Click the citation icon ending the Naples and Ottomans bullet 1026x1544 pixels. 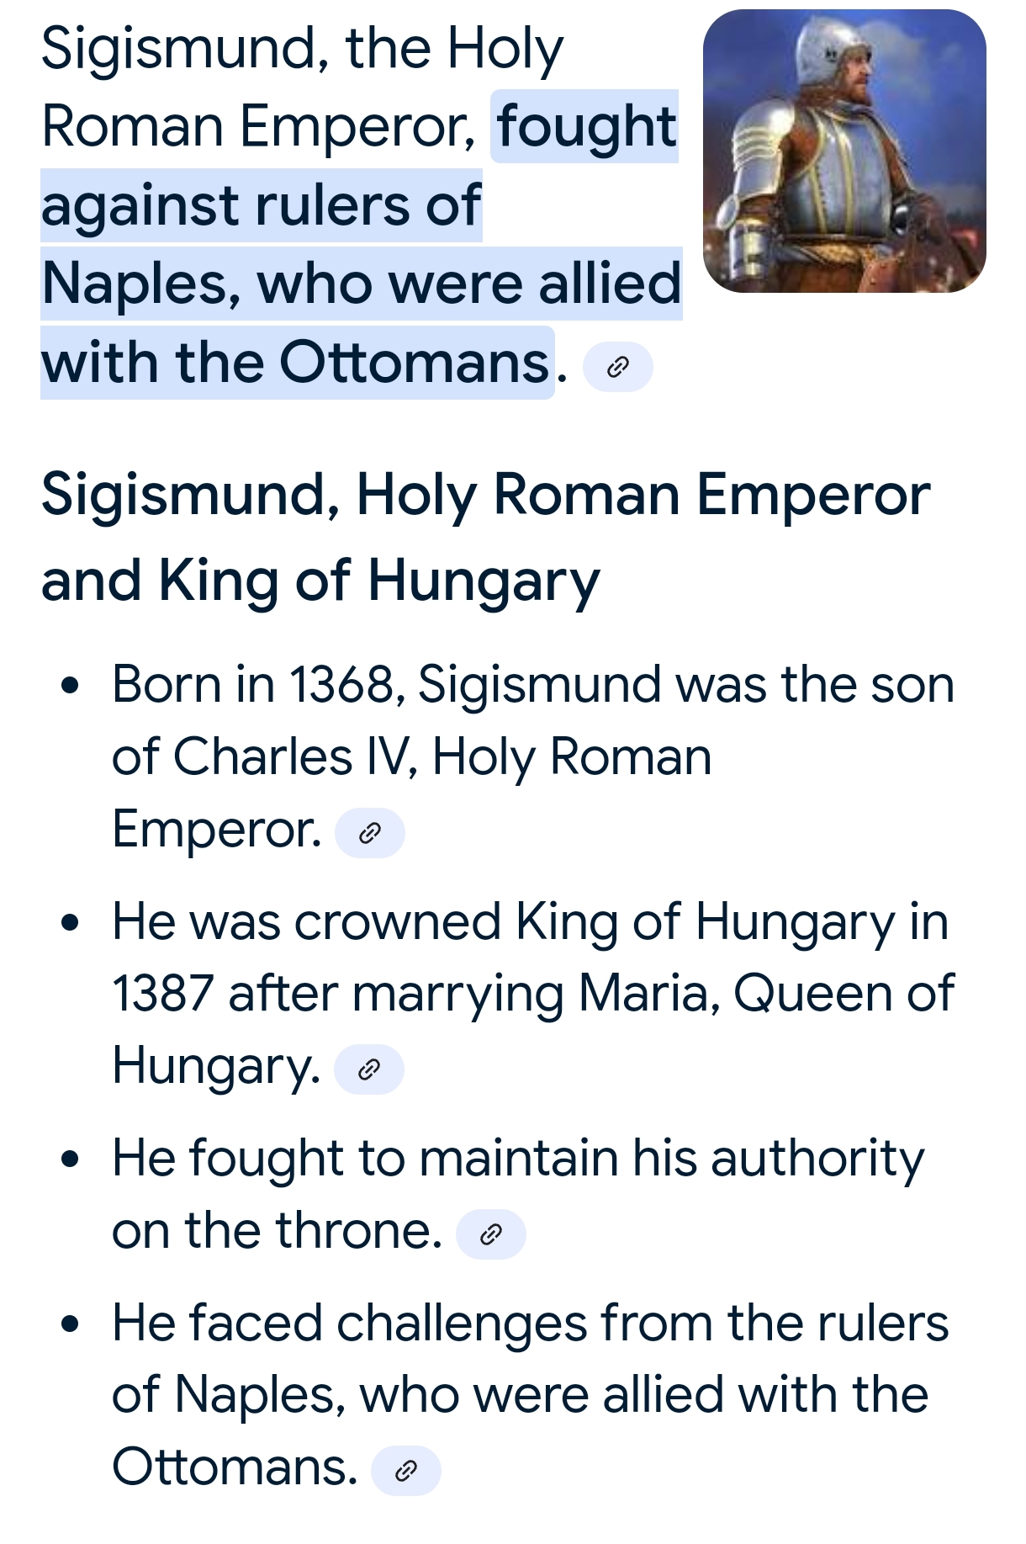pyautogui.click(x=405, y=1471)
